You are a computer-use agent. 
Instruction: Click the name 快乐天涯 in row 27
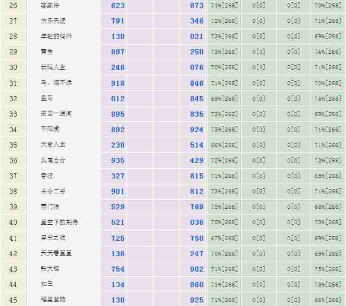[52, 21]
